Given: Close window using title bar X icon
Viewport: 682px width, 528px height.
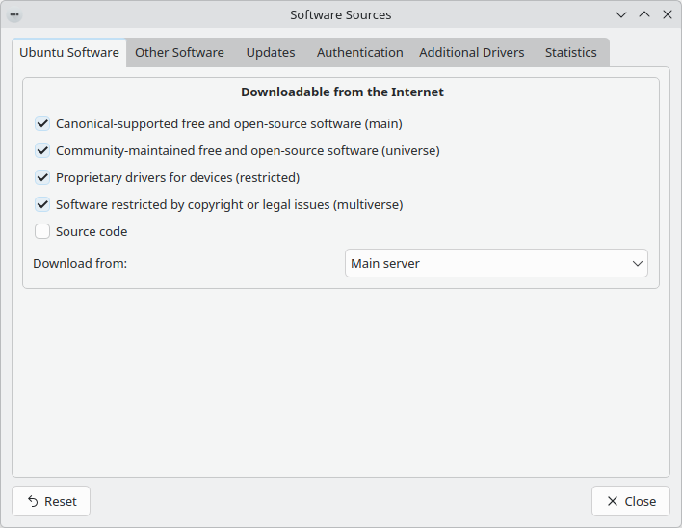Looking at the screenshot, I should click(x=667, y=15).
